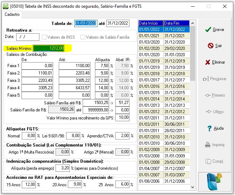Click the red Sair prohibition icon
The image size is (235, 195).
(x=211, y=45)
